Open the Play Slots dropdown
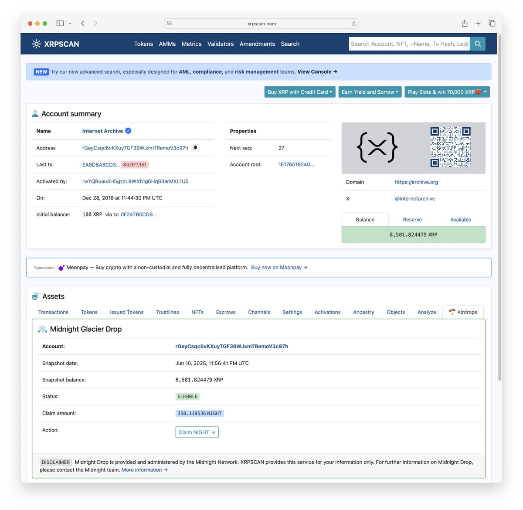Screen dimensions: 523x510 pyautogui.click(x=447, y=92)
